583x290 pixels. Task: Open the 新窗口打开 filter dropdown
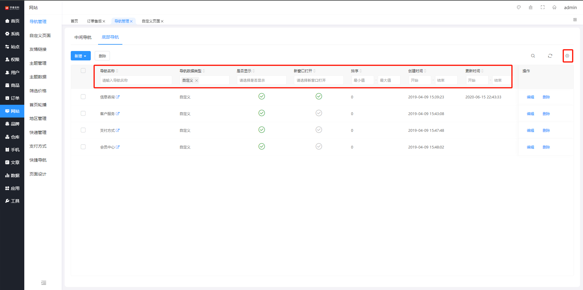tap(319, 80)
